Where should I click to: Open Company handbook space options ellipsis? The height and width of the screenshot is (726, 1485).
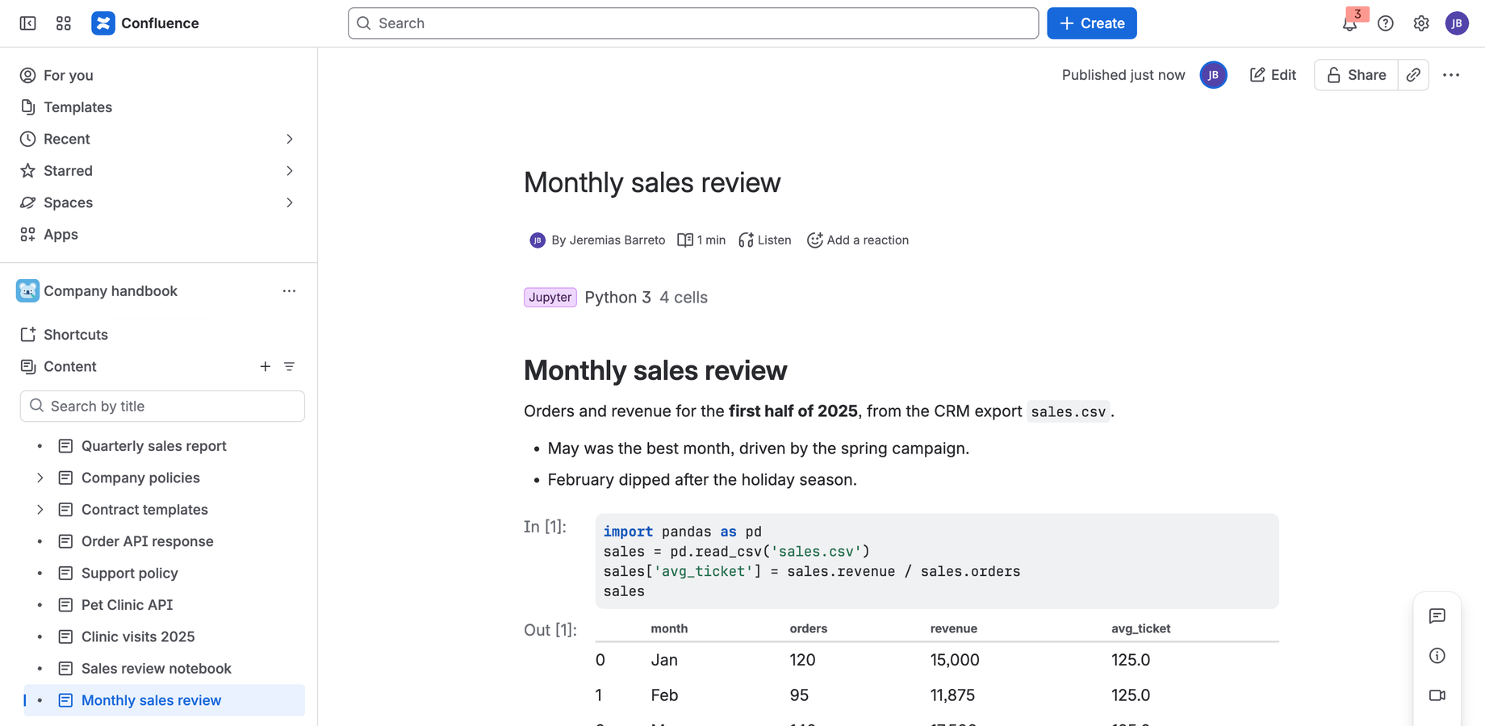[x=289, y=291]
